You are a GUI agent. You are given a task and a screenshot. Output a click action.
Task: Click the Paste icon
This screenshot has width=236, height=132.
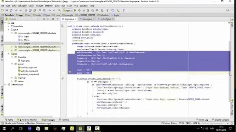coord(35,10)
